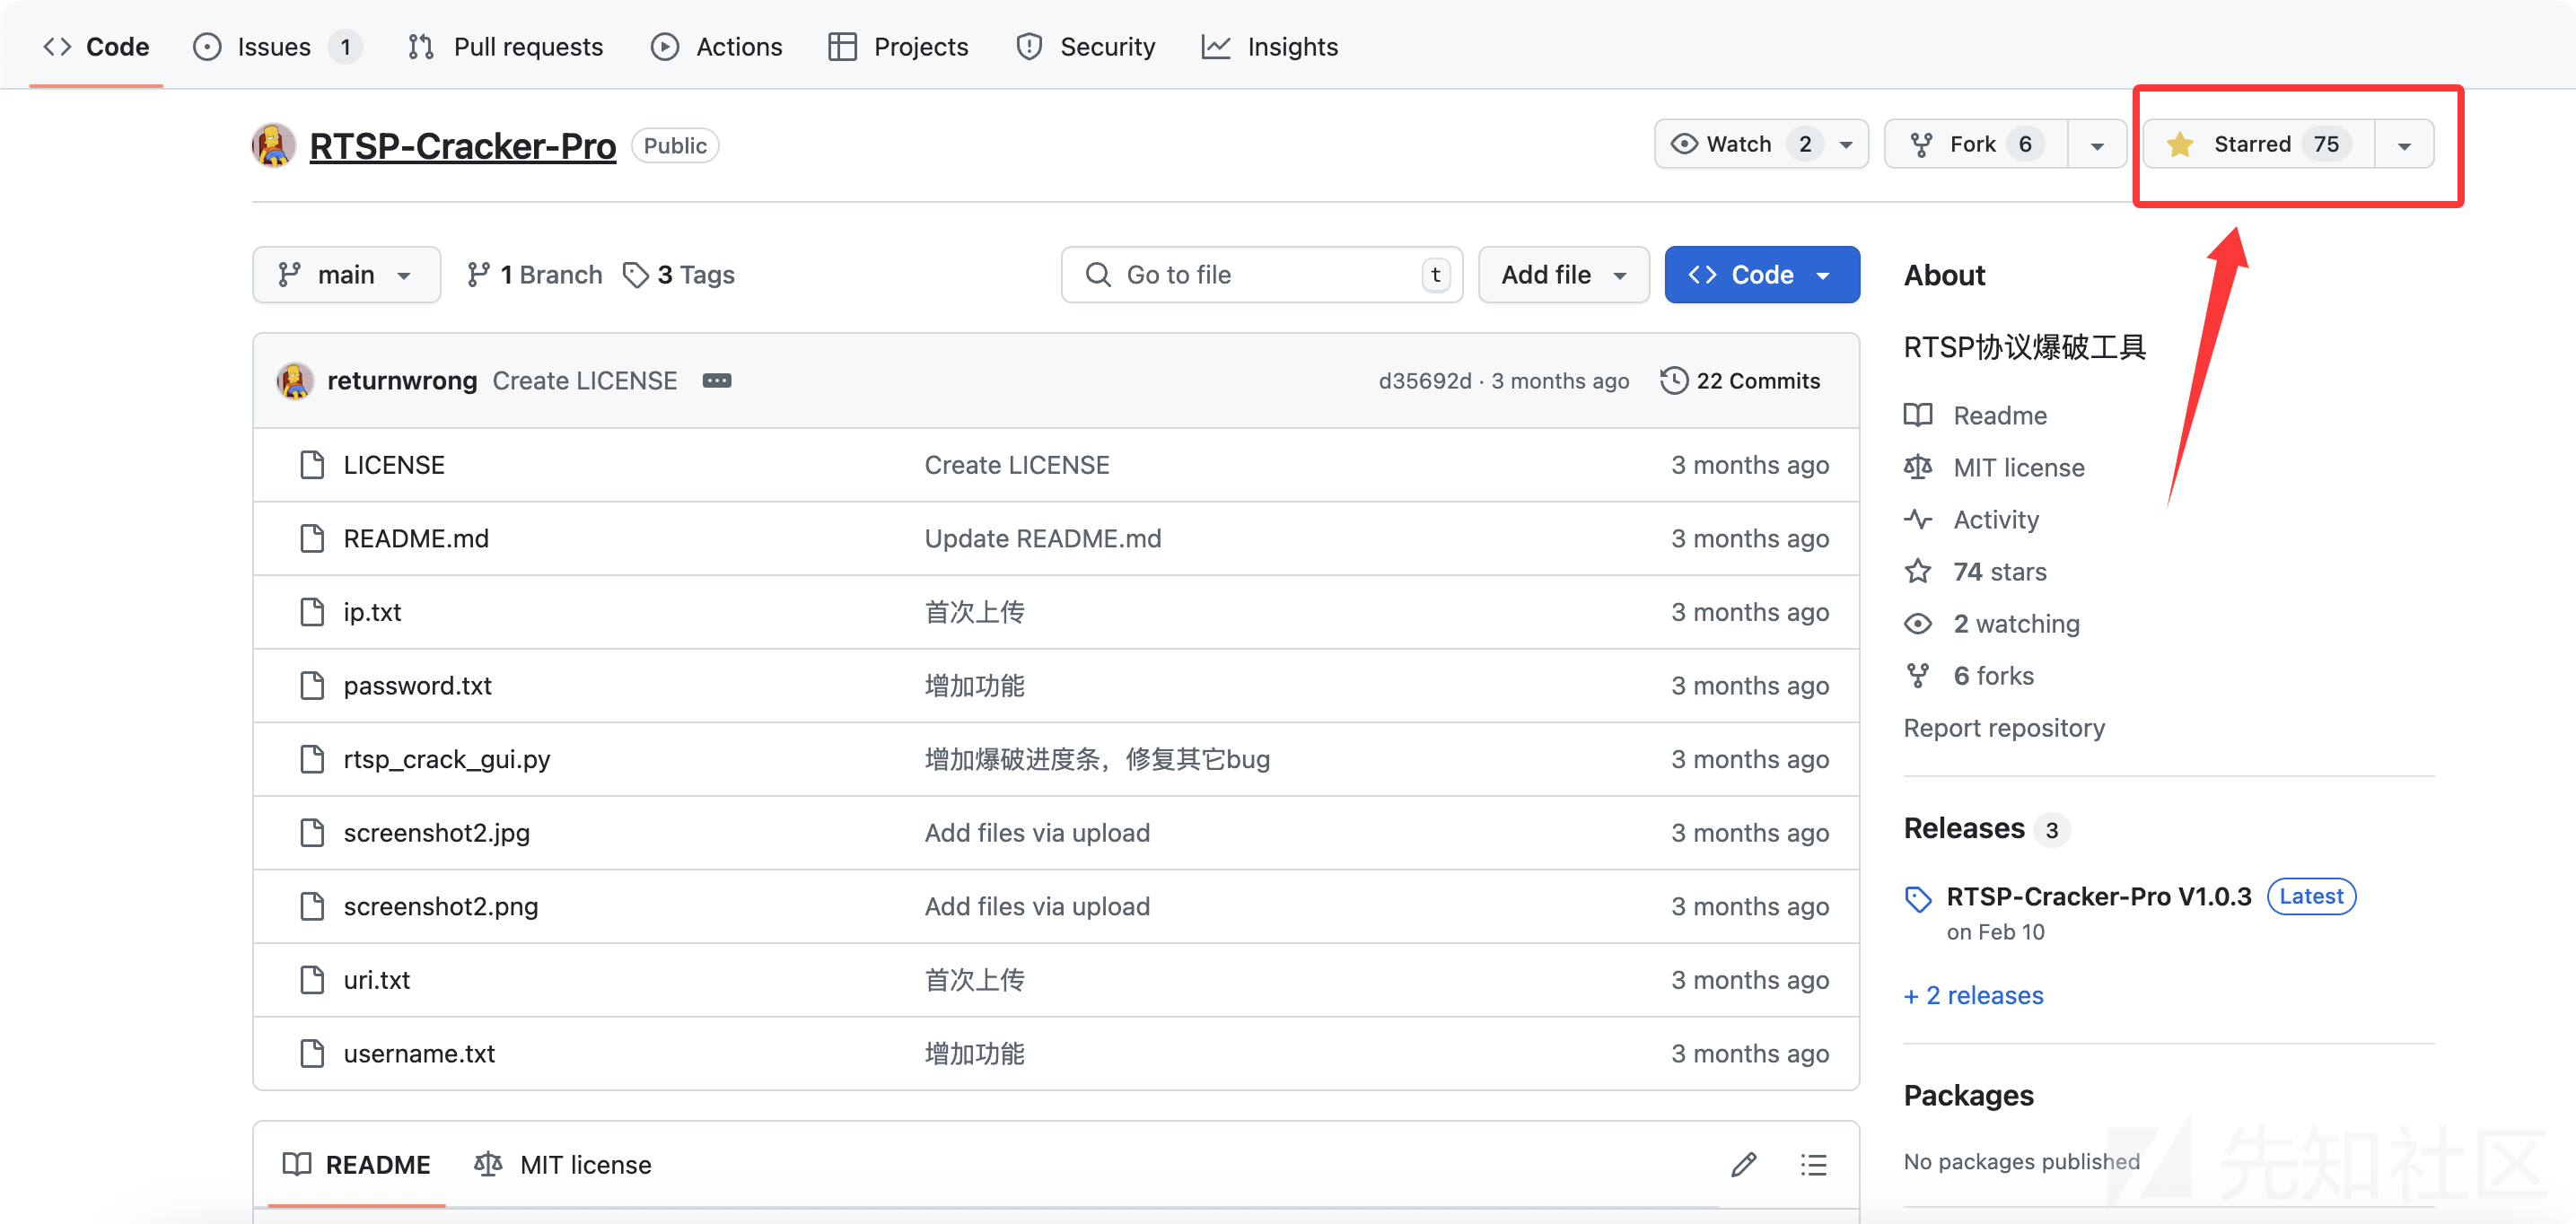
Task: Open the uri.txt file
Action: (377, 980)
